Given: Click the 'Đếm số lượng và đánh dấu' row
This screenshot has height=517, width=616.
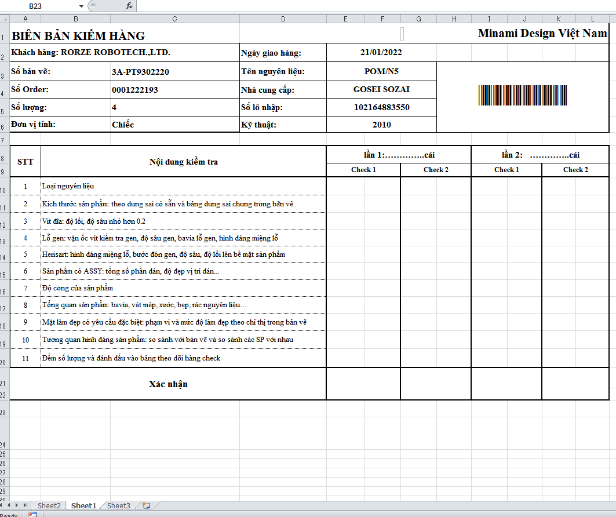Looking at the screenshot, I should [184, 358].
